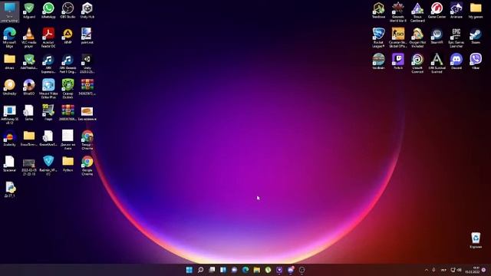Open File Explorer from the taskbar
This screenshot has width=491, height=276.
tap(257, 270)
